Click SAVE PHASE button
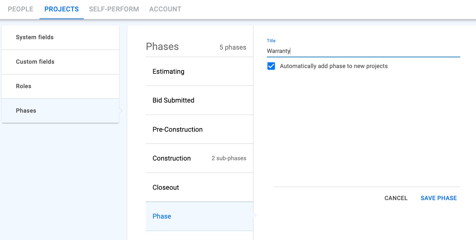The width and height of the screenshot is (476, 240). 438,198
